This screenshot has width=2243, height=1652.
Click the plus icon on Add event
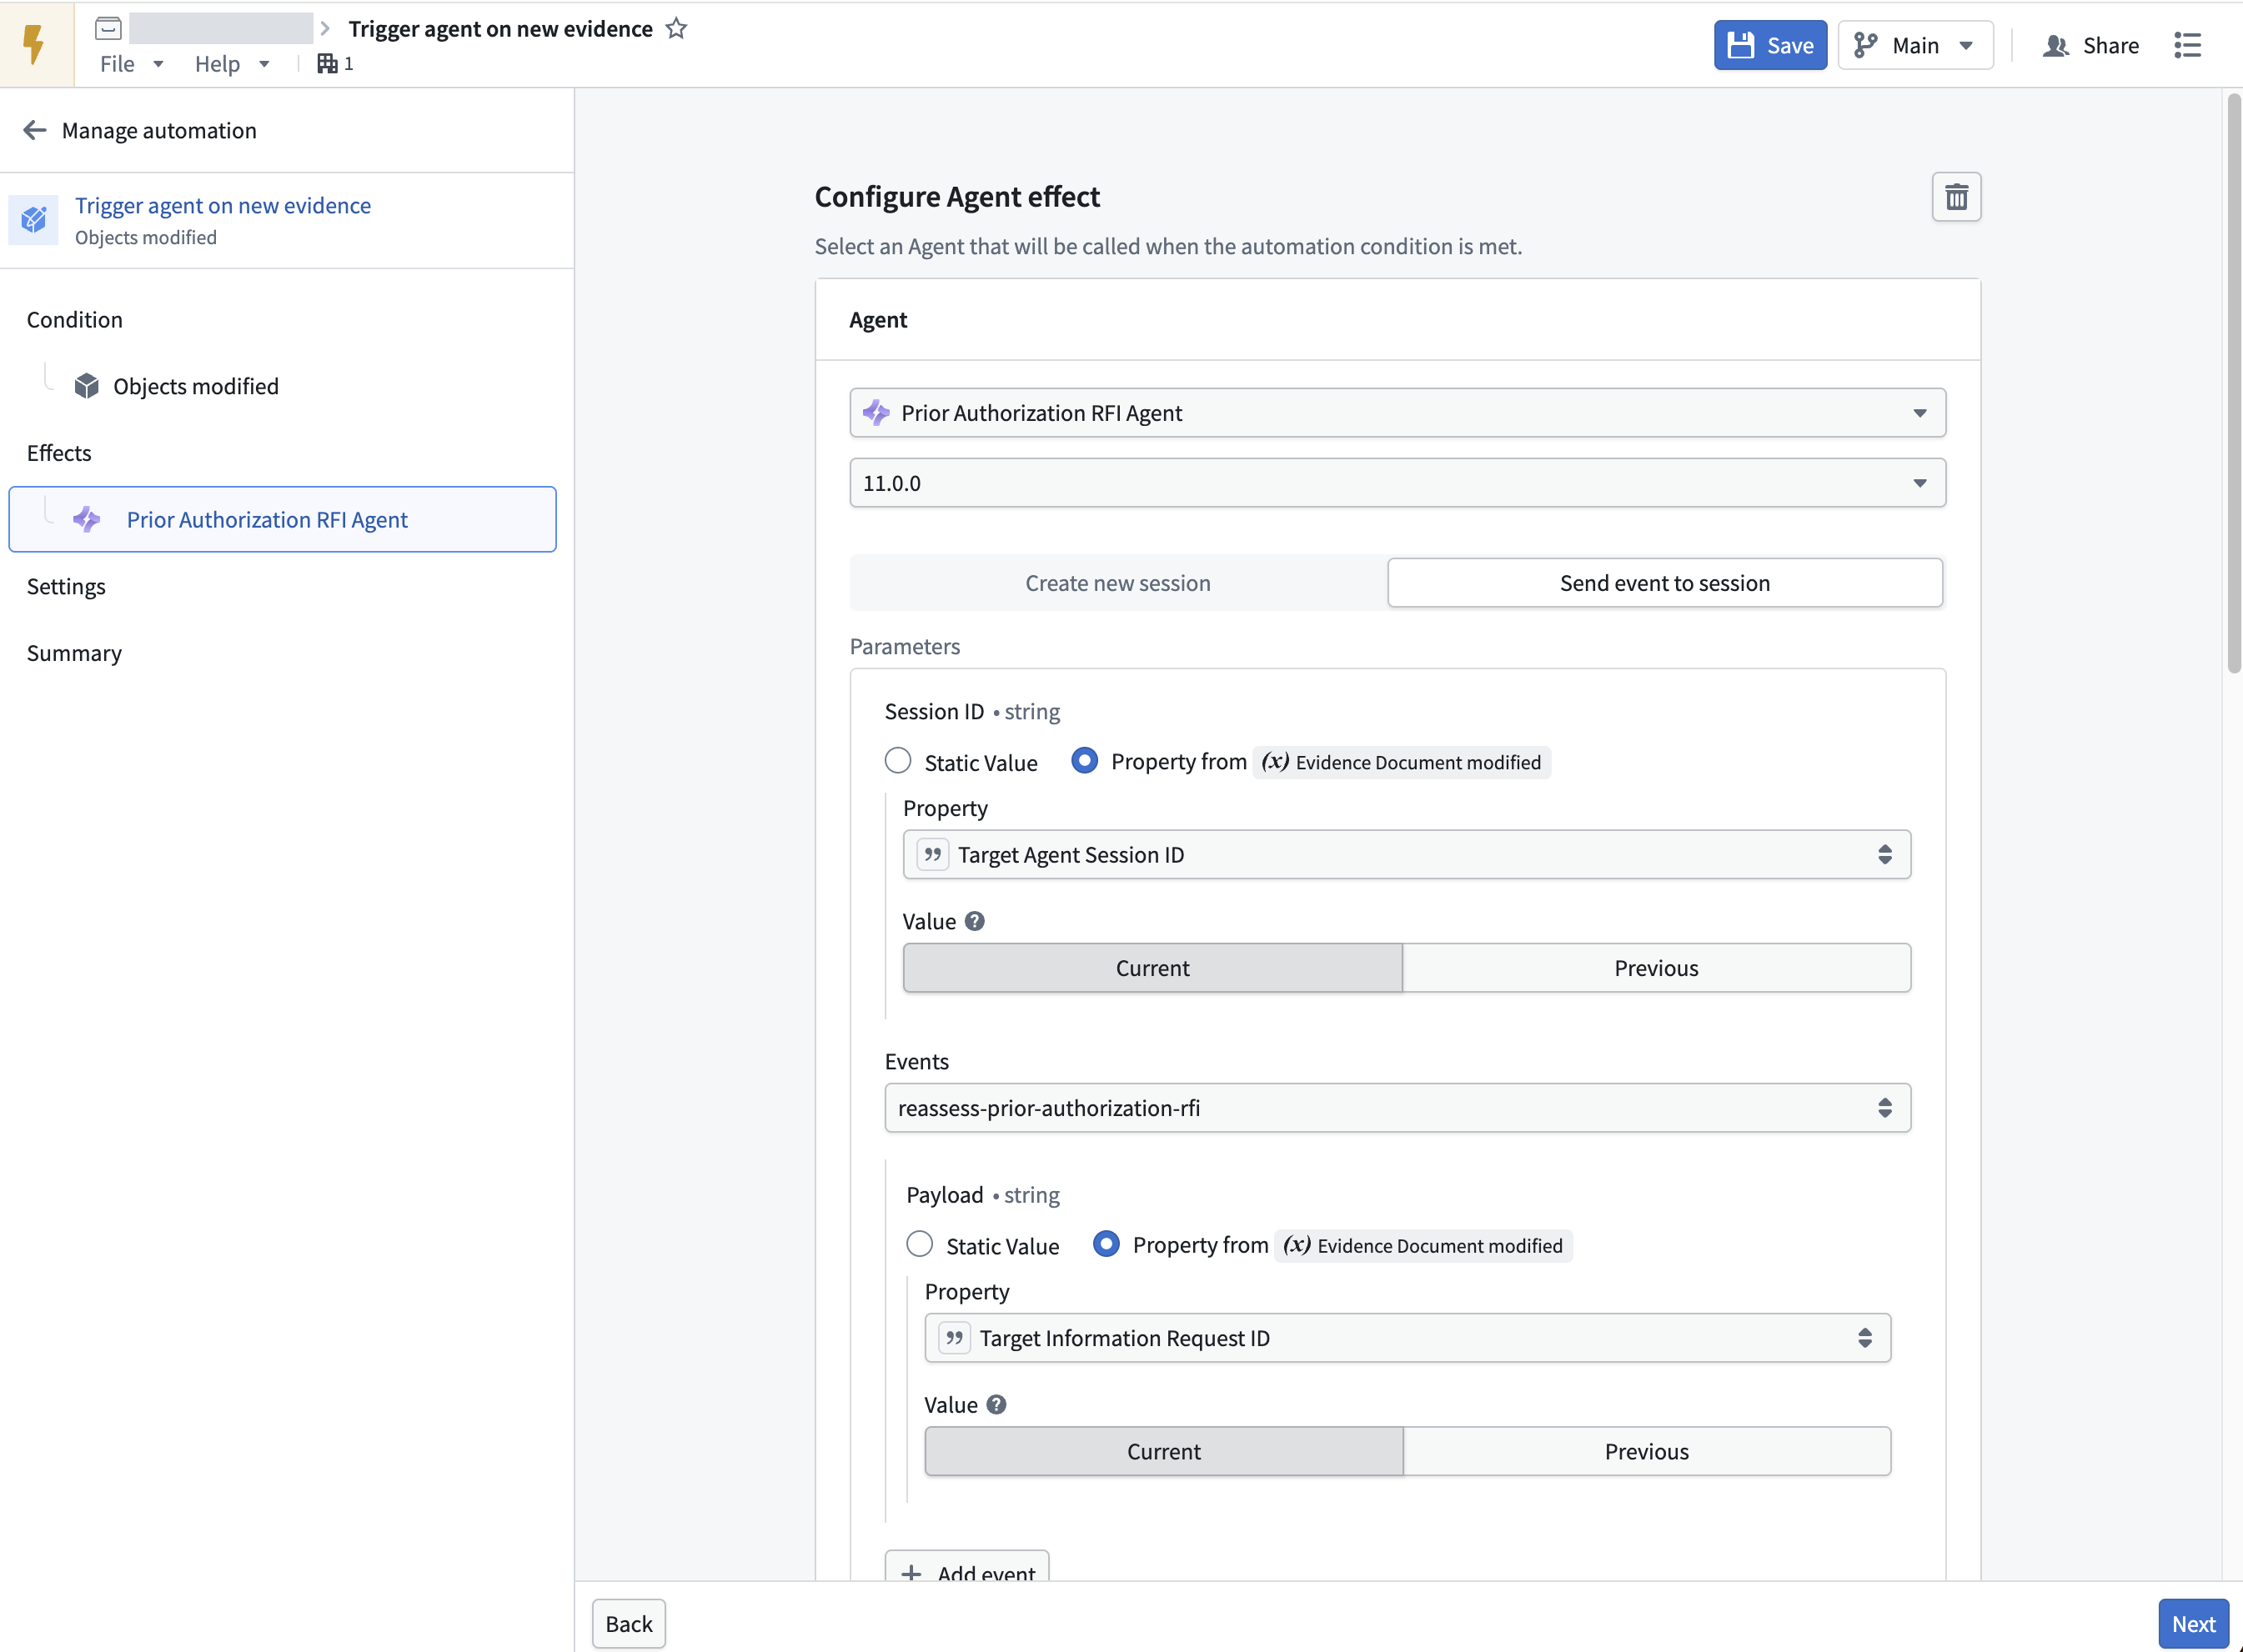point(911,1573)
